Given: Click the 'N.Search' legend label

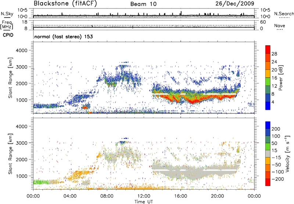Looking at the screenshot, I should pyautogui.click(x=284, y=14).
